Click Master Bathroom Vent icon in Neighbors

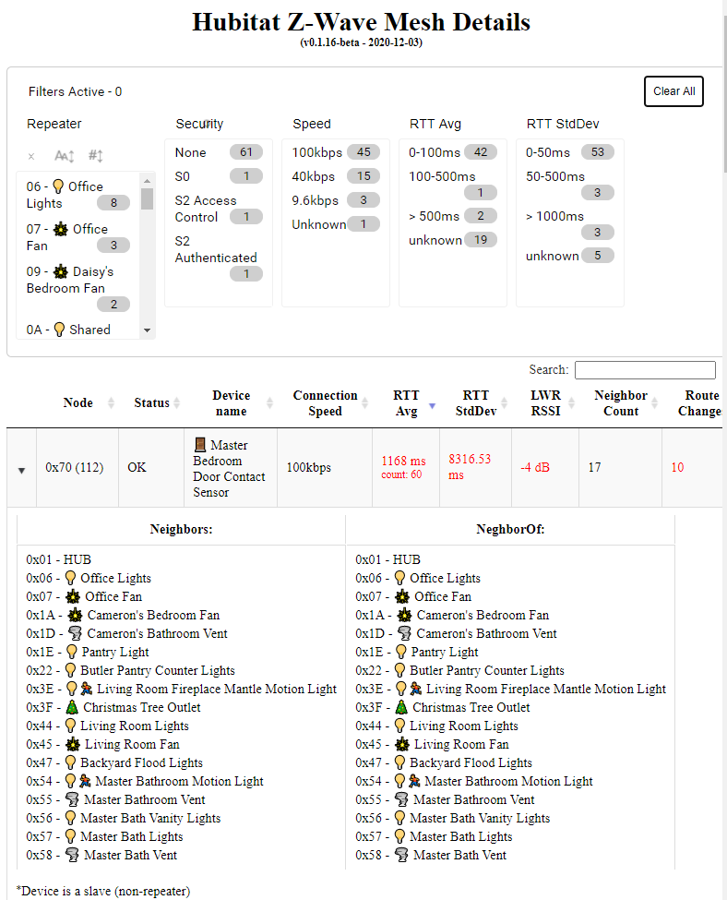(72, 799)
